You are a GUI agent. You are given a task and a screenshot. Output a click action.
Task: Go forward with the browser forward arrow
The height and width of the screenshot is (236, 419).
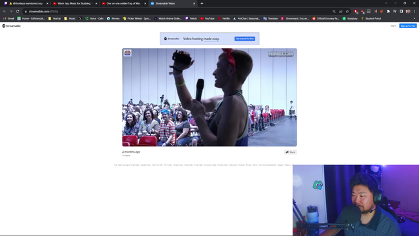point(11,11)
